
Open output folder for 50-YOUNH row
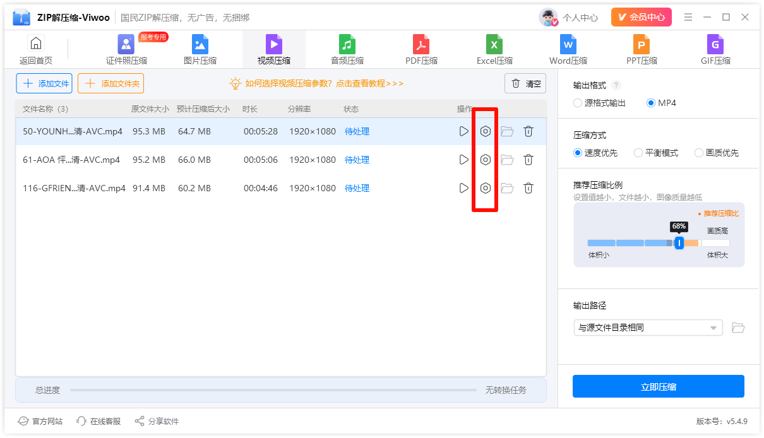[507, 131]
